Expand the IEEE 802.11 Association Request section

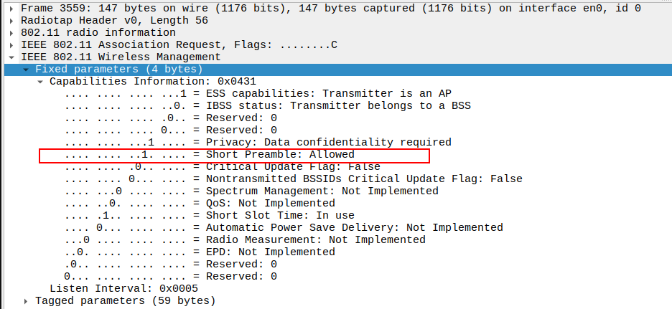click(x=12, y=44)
